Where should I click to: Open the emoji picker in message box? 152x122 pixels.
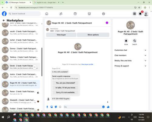103,107
